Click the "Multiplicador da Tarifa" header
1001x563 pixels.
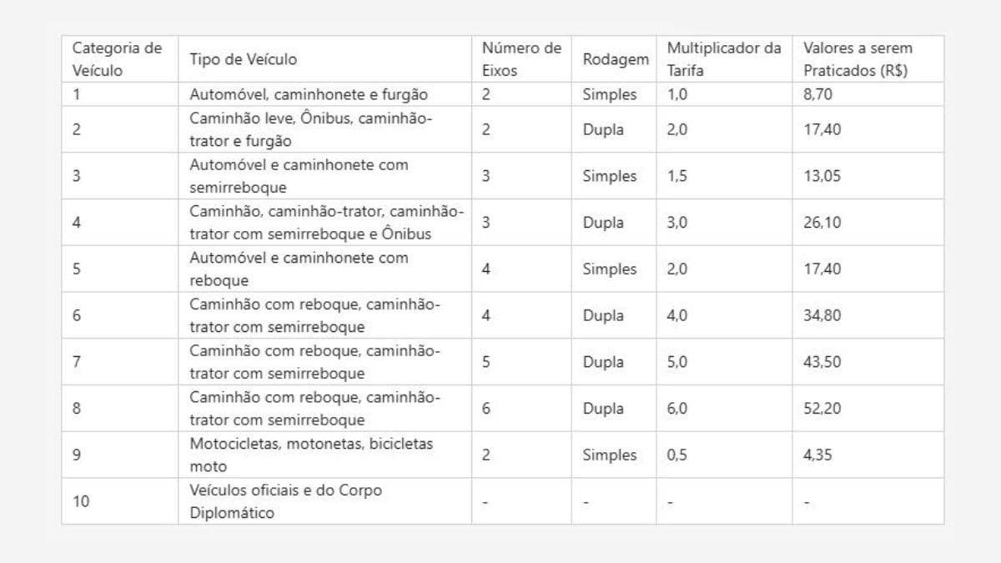tap(723, 59)
